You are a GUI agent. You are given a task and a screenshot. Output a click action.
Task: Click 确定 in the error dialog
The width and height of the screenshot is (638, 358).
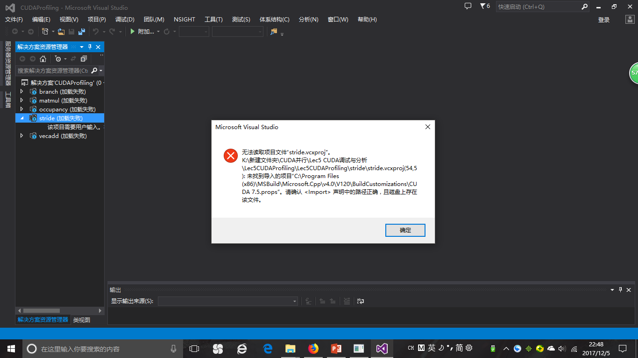[x=405, y=230]
